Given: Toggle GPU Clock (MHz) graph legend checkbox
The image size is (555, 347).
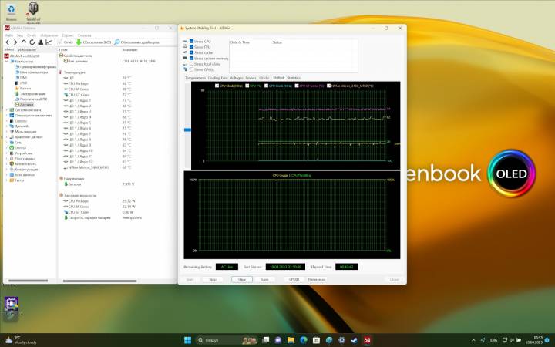Looking at the screenshot, I should click(267, 86).
